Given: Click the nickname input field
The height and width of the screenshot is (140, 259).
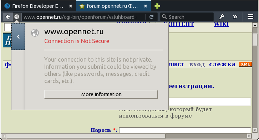Looking at the screenshot, I should click(x=209, y=102).
